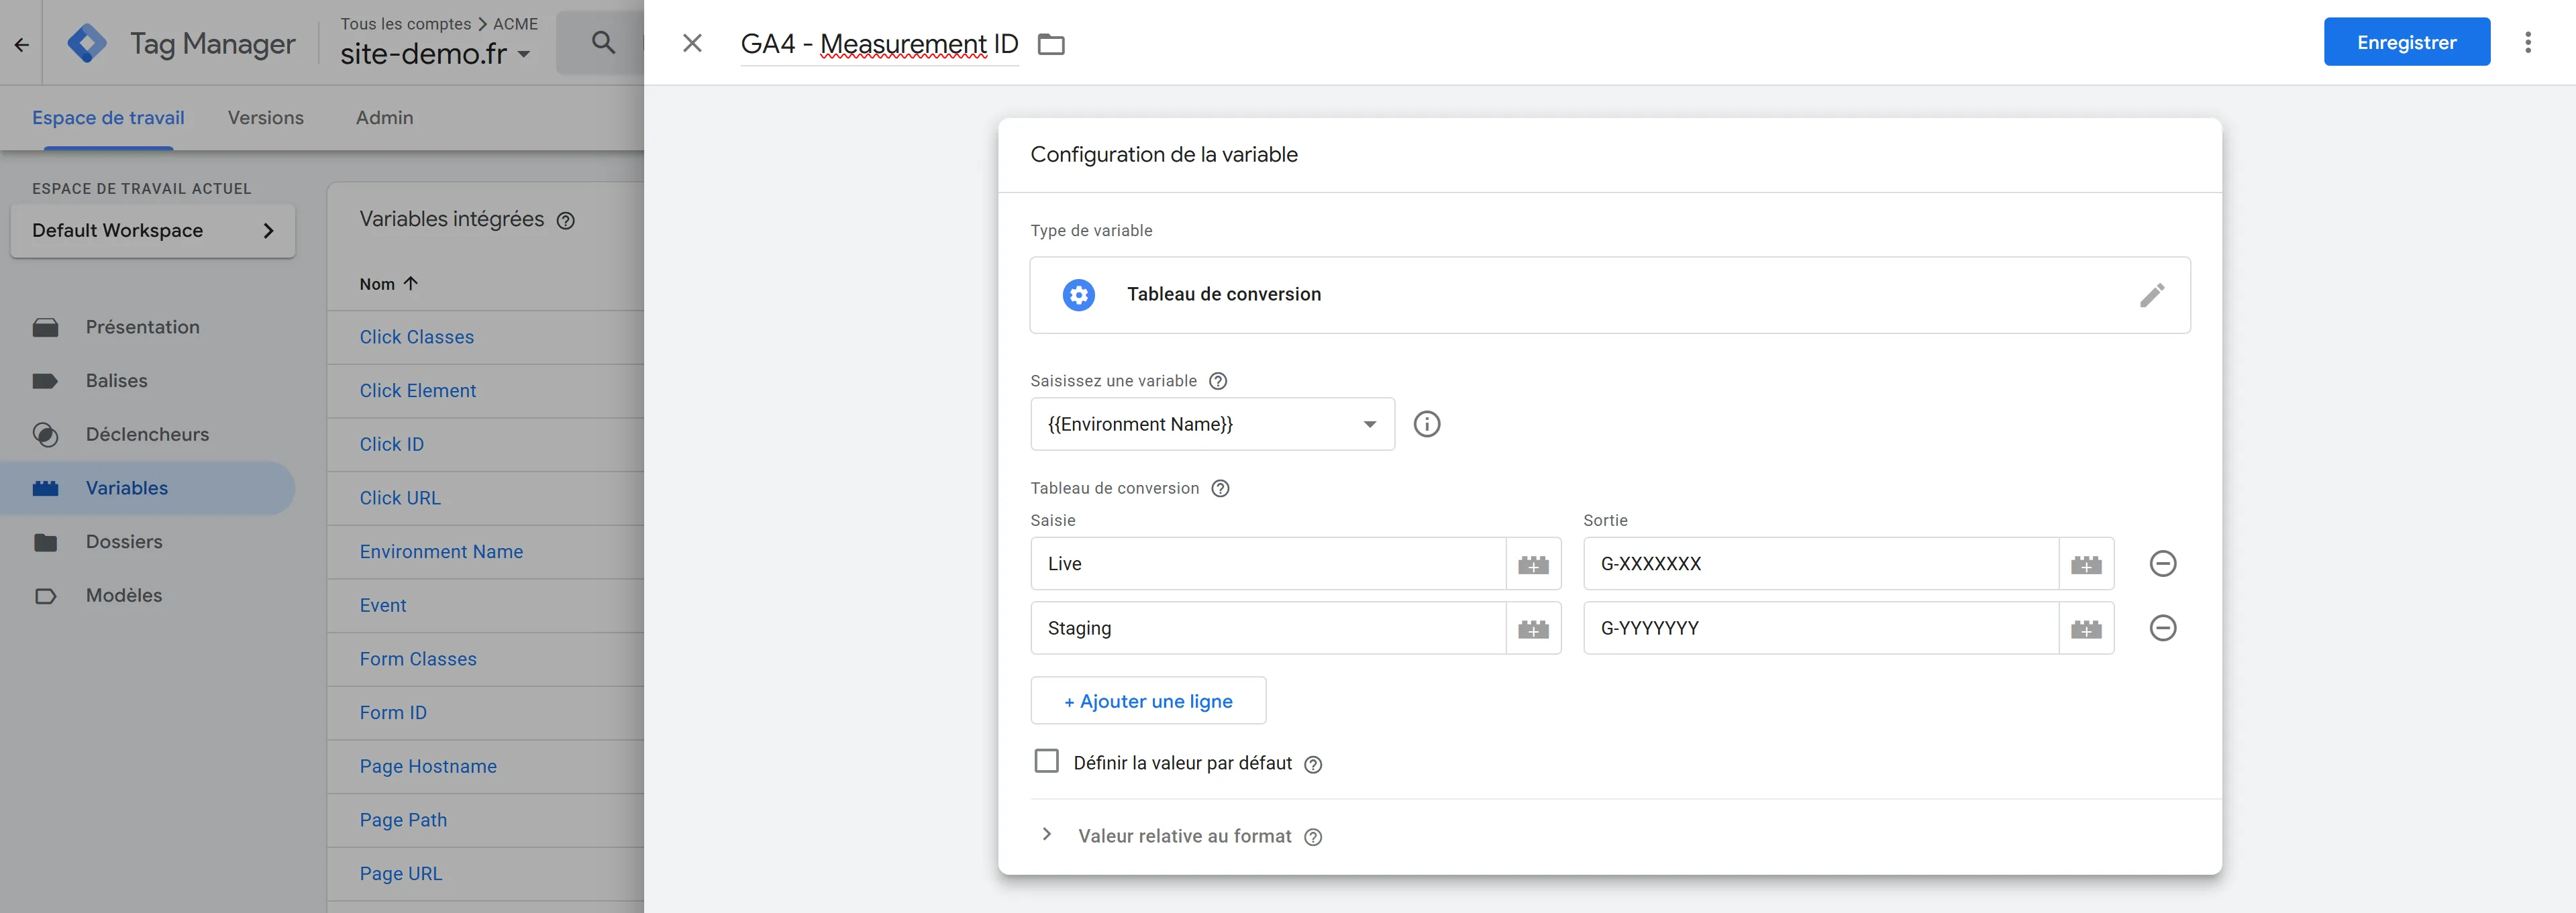Open Déclencheurs in sidebar
This screenshot has height=913, width=2576.
pos(148,435)
